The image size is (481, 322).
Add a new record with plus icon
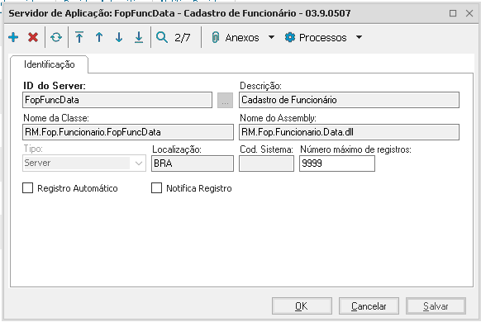[x=13, y=37]
